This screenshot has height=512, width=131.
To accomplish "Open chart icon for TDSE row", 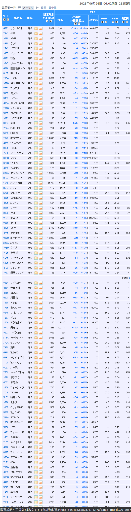I will point(40,392).
